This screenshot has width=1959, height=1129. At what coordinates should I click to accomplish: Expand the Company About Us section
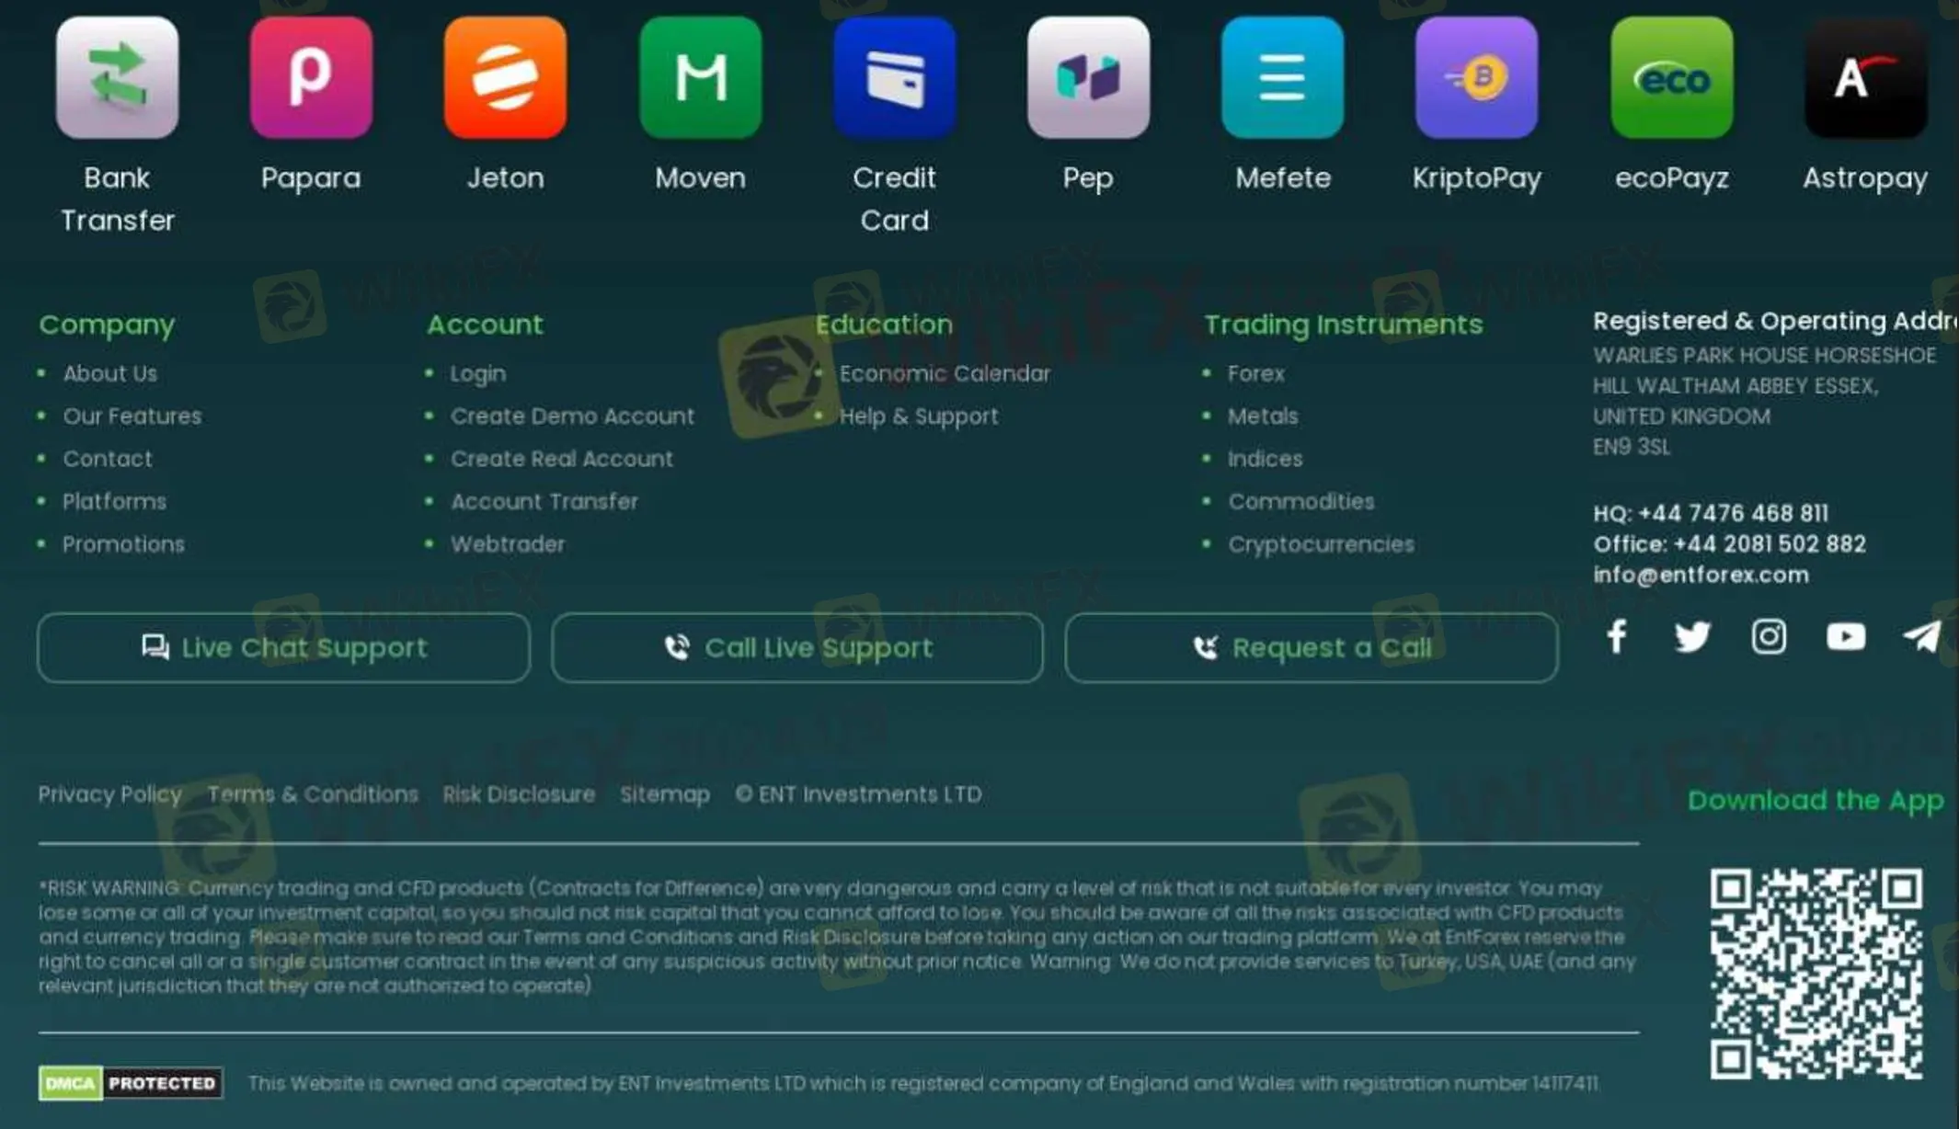pyautogui.click(x=110, y=372)
